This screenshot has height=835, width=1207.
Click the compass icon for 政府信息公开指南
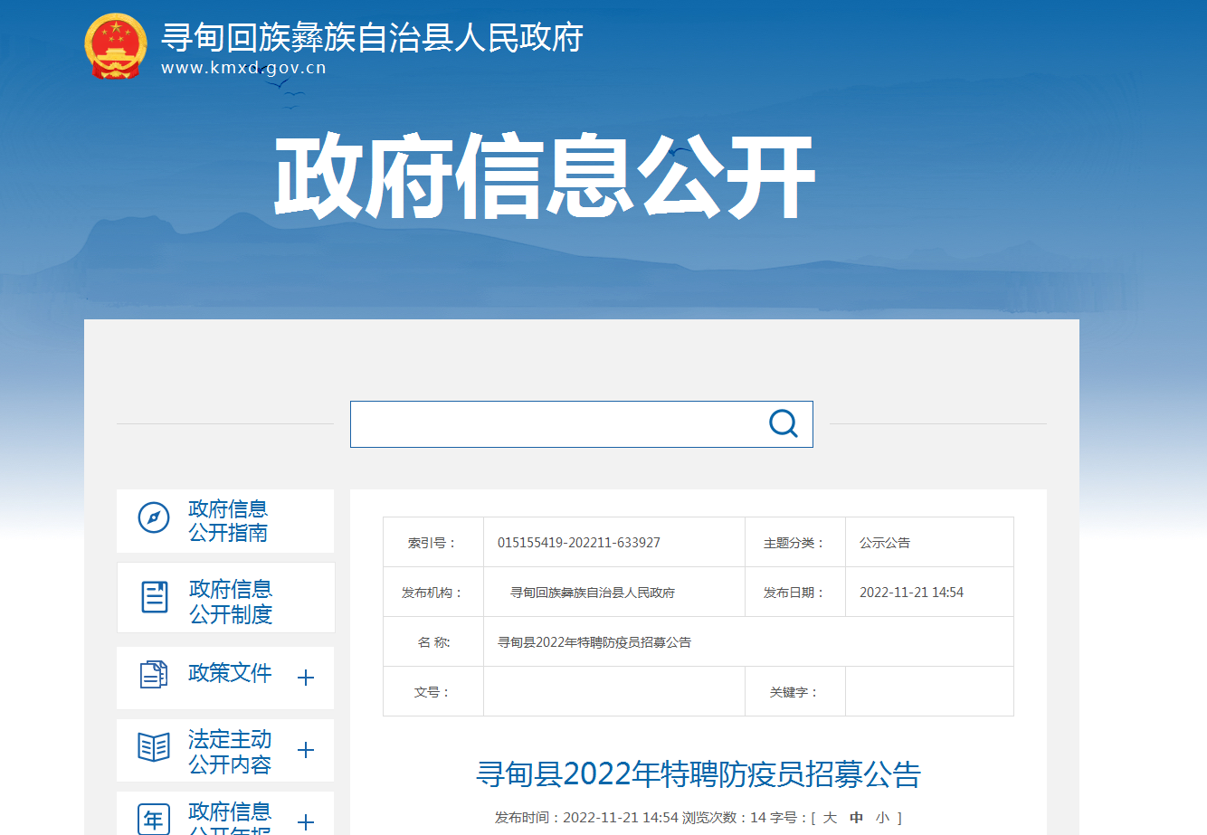pyautogui.click(x=154, y=518)
